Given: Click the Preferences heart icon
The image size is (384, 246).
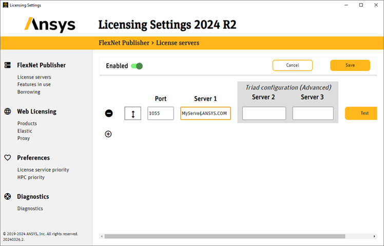Looking at the screenshot, I should [8, 158].
